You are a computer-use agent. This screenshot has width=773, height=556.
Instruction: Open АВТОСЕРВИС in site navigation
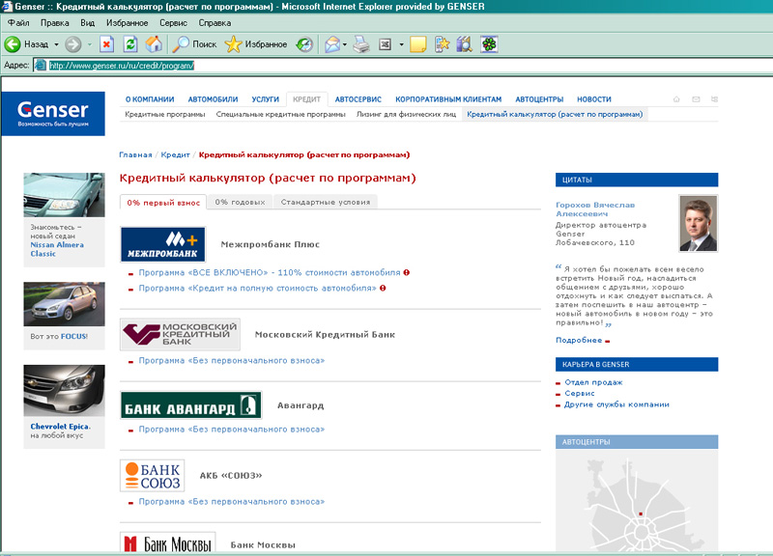pyautogui.click(x=358, y=99)
